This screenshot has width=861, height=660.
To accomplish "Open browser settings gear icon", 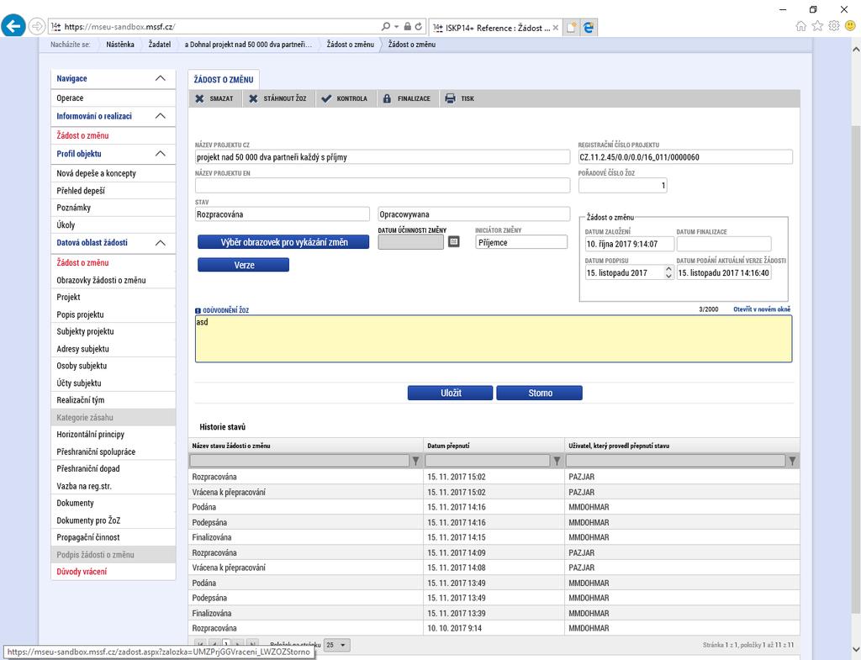I will pos(834,26).
